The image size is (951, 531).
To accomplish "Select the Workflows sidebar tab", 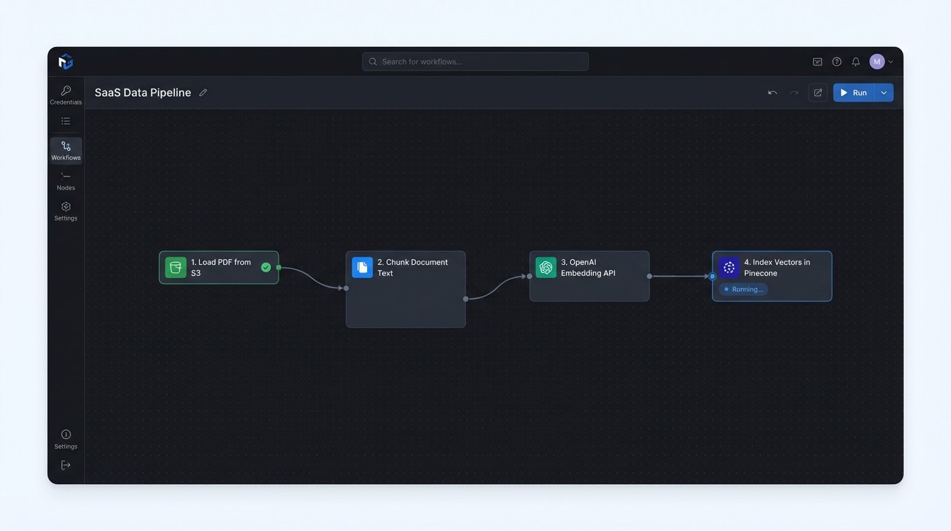I will (x=66, y=150).
